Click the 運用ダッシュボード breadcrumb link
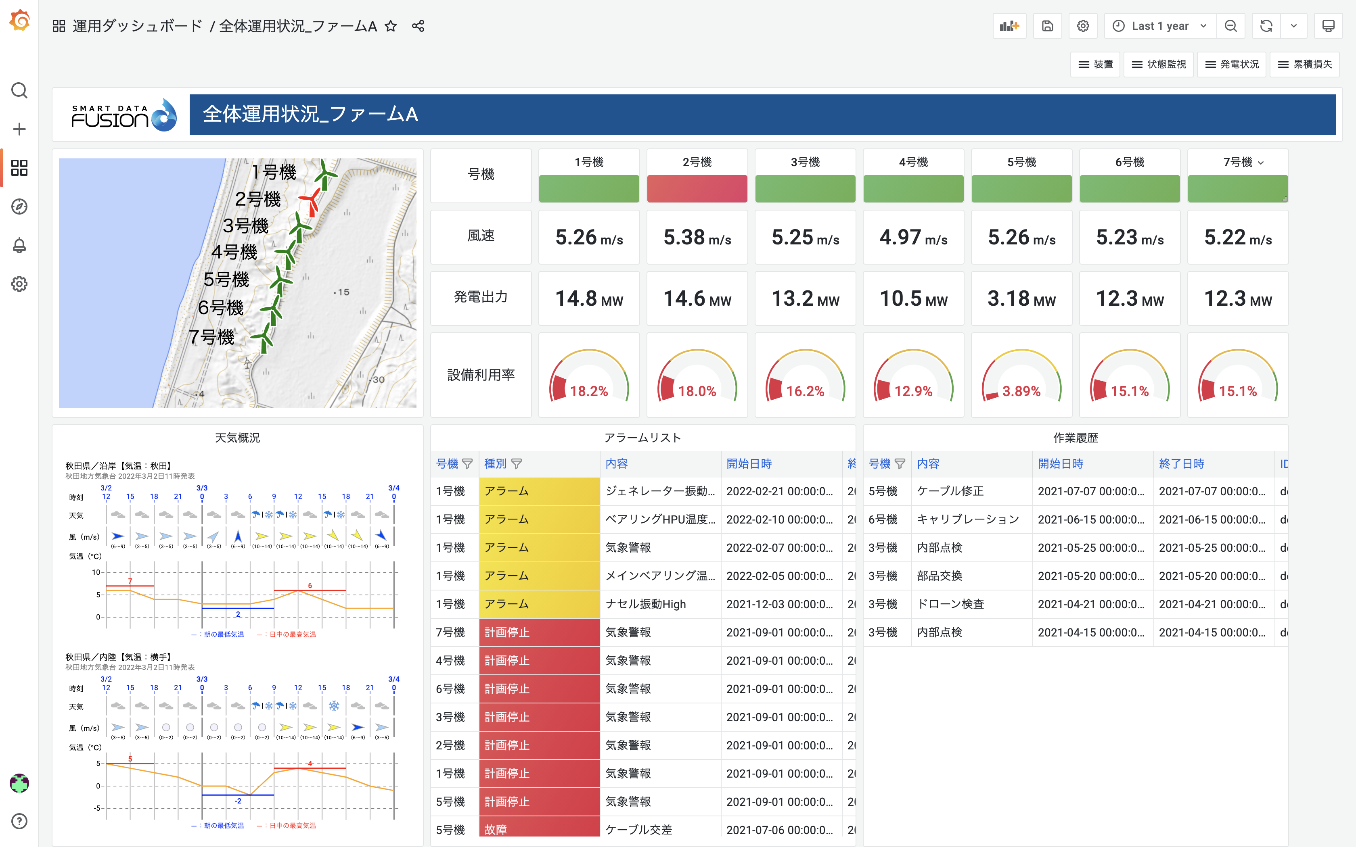 (x=137, y=26)
